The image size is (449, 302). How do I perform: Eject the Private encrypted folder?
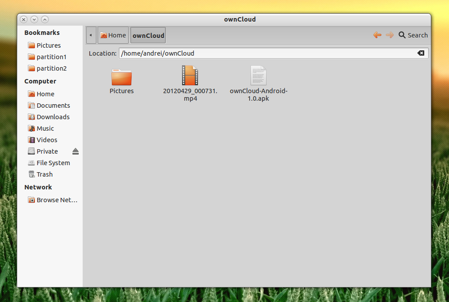[x=75, y=151]
